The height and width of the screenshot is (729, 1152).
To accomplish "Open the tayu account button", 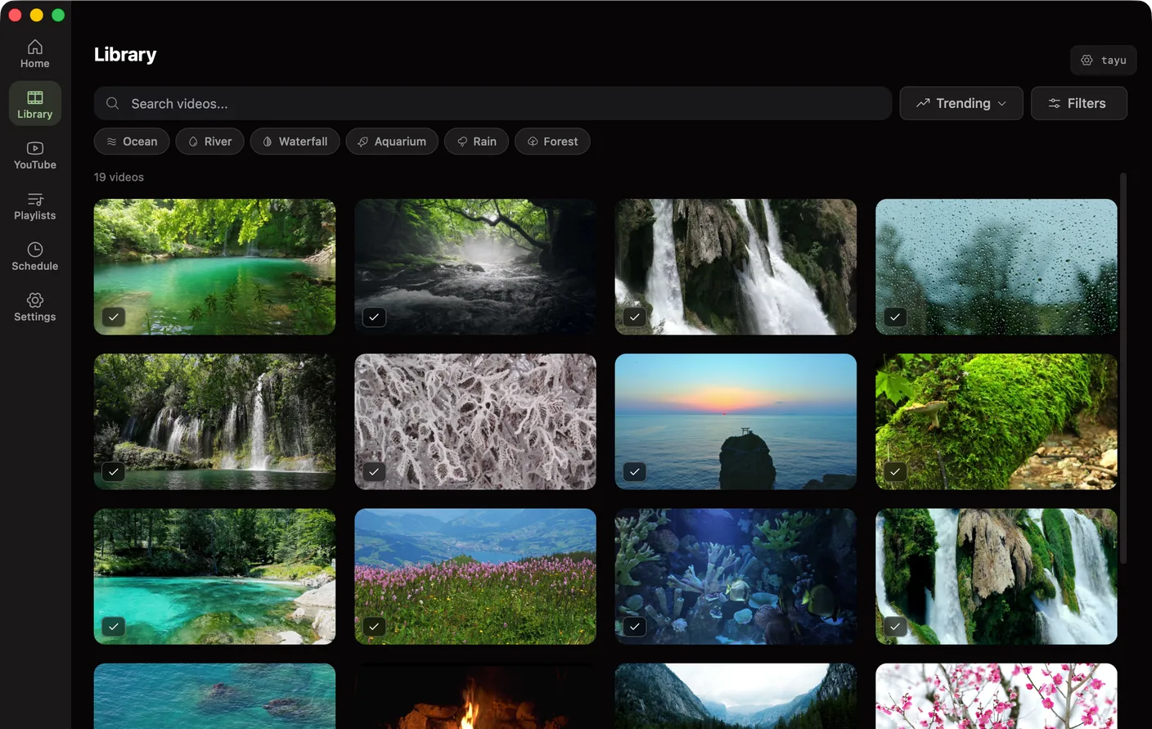I will click(x=1104, y=60).
